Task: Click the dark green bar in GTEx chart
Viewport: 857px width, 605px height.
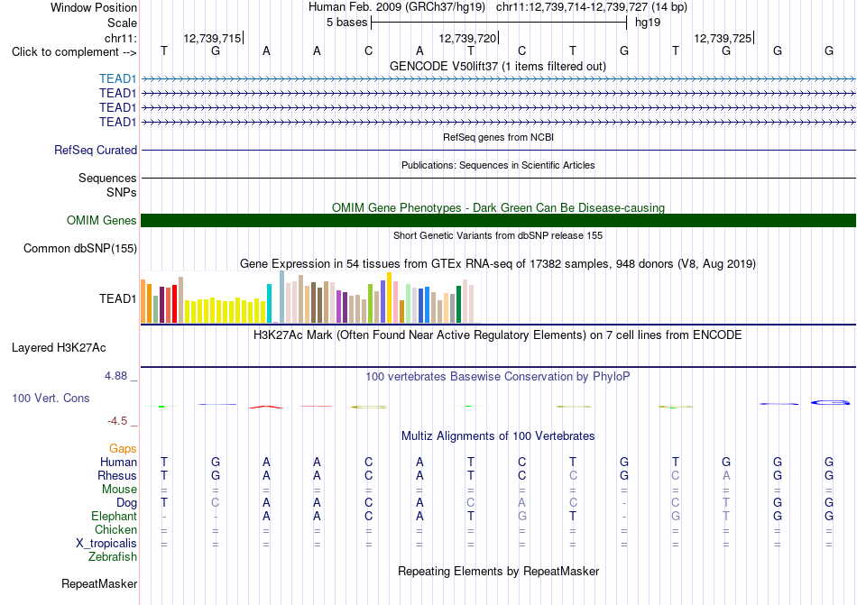Action: [458, 305]
